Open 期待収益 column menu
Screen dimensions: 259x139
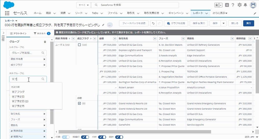tap(250, 39)
